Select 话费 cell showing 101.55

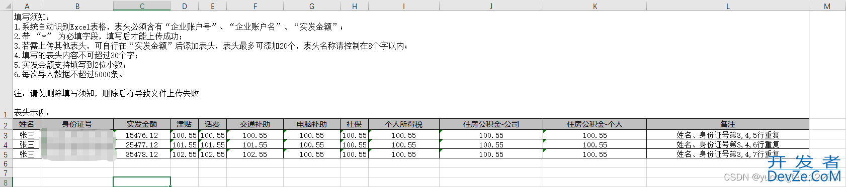point(213,145)
